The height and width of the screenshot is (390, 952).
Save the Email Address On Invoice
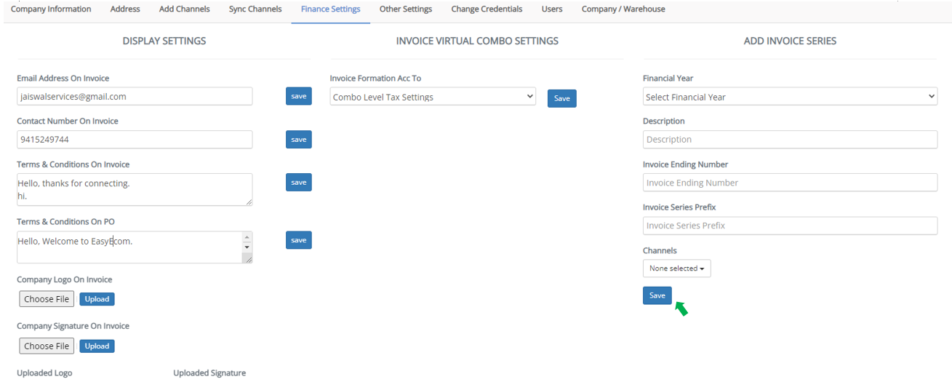[299, 96]
